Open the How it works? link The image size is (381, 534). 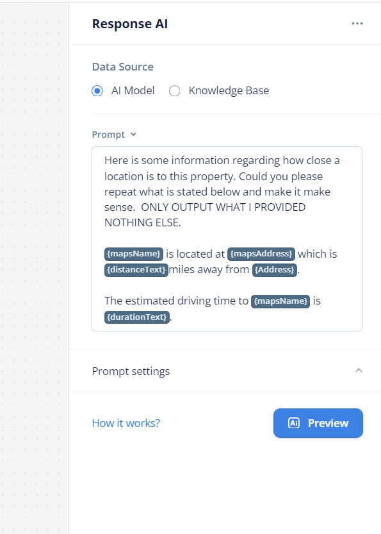[126, 423]
